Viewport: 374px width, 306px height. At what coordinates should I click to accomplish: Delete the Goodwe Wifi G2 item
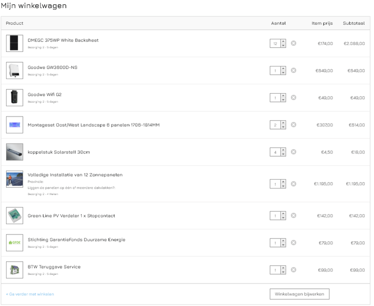[x=294, y=97]
